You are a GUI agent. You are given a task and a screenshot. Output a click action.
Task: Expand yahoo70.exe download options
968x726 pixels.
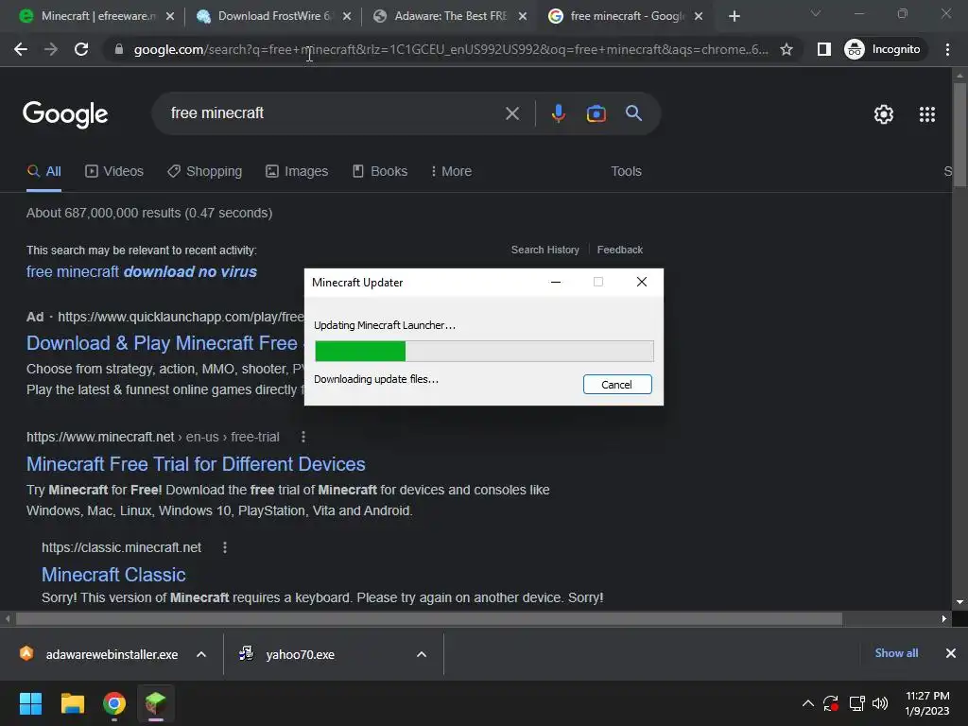click(x=421, y=654)
